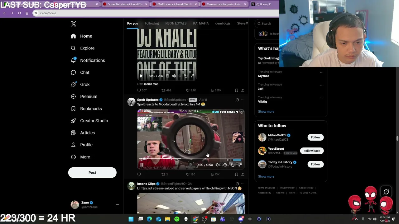
Task: Open Notifications bell icon
Action: coord(73,60)
